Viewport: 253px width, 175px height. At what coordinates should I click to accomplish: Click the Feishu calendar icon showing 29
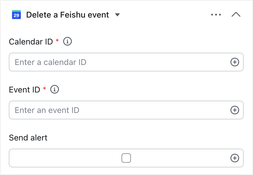point(16,15)
